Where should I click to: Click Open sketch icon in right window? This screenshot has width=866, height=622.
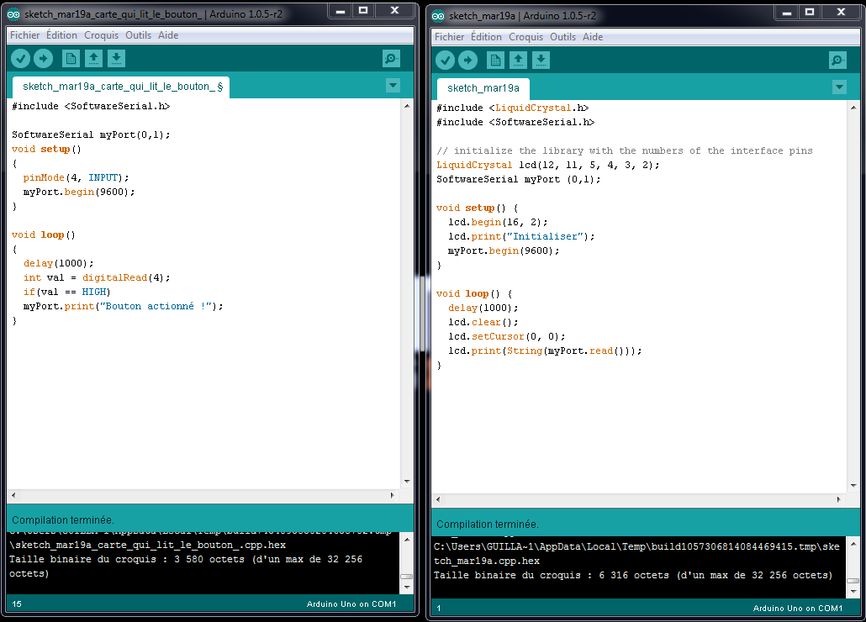point(518,61)
